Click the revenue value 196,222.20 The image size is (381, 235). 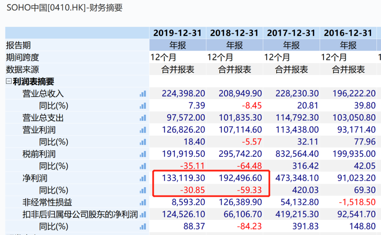[354, 93]
